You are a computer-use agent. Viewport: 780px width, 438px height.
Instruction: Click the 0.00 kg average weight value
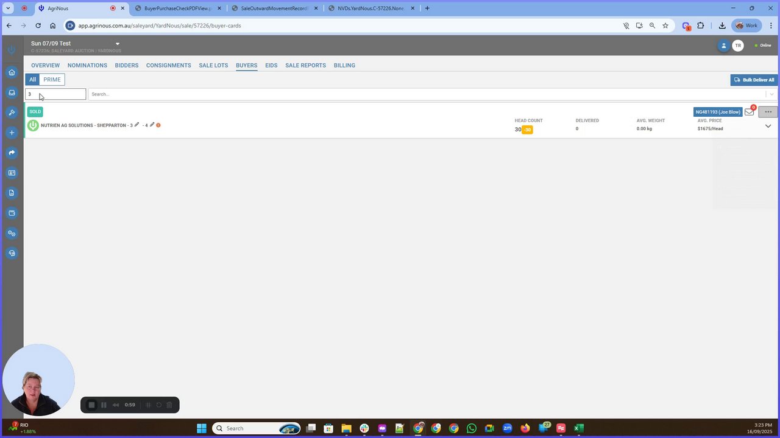tap(644, 129)
